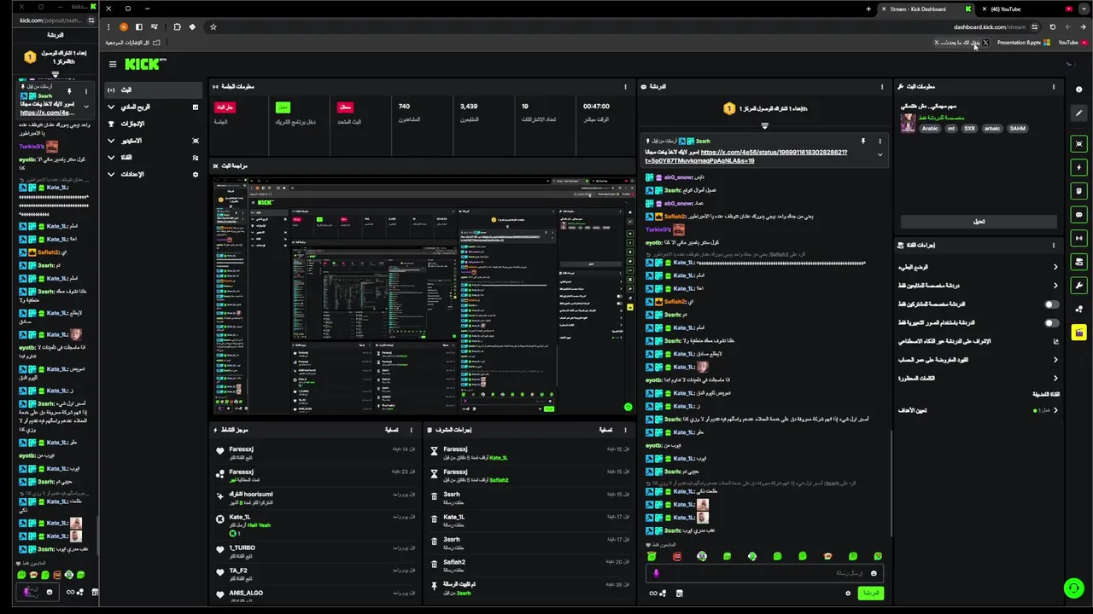This screenshot has height=614, width=1093.
Task: Click the three-dots share icon in right rail
Action: tap(1079, 309)
